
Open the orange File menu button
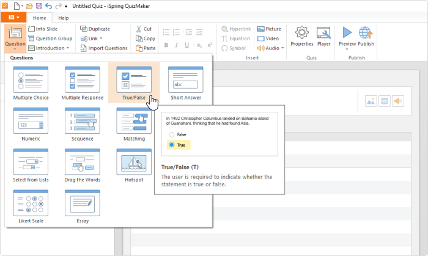pos(13,18)
